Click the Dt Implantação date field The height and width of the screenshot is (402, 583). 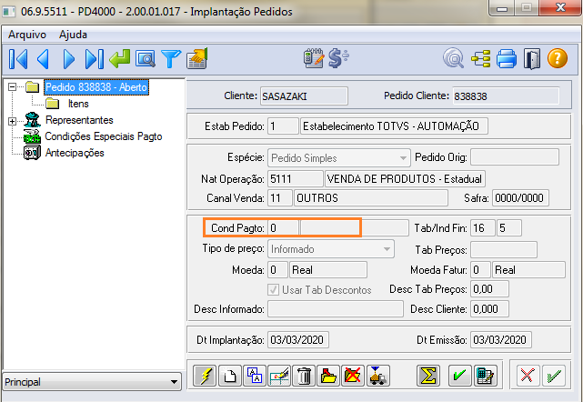[x=298, y=340]
